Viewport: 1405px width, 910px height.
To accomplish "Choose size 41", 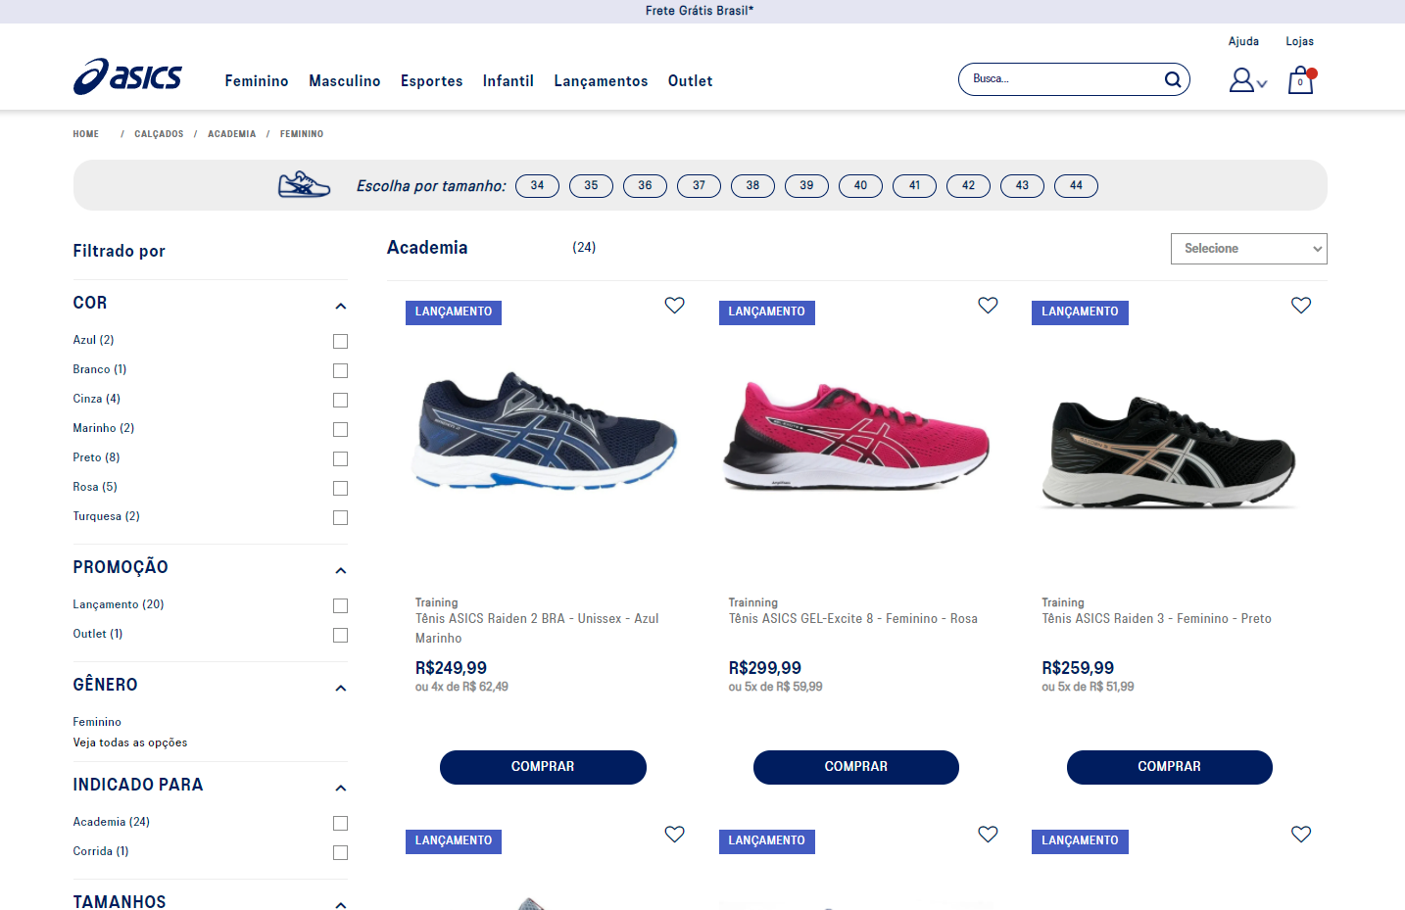I will (914, 186).
